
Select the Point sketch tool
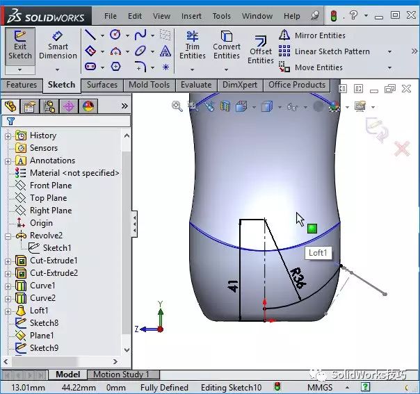pyautogui.click(x=165, y=67)
